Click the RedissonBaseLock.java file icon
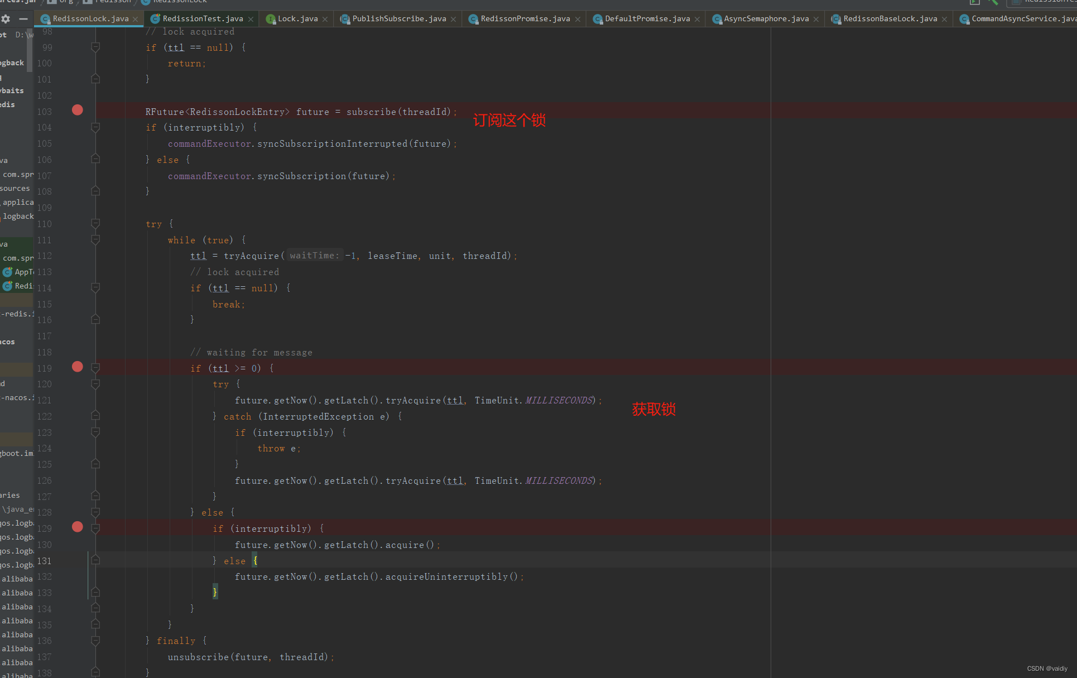 click(836, 20)
